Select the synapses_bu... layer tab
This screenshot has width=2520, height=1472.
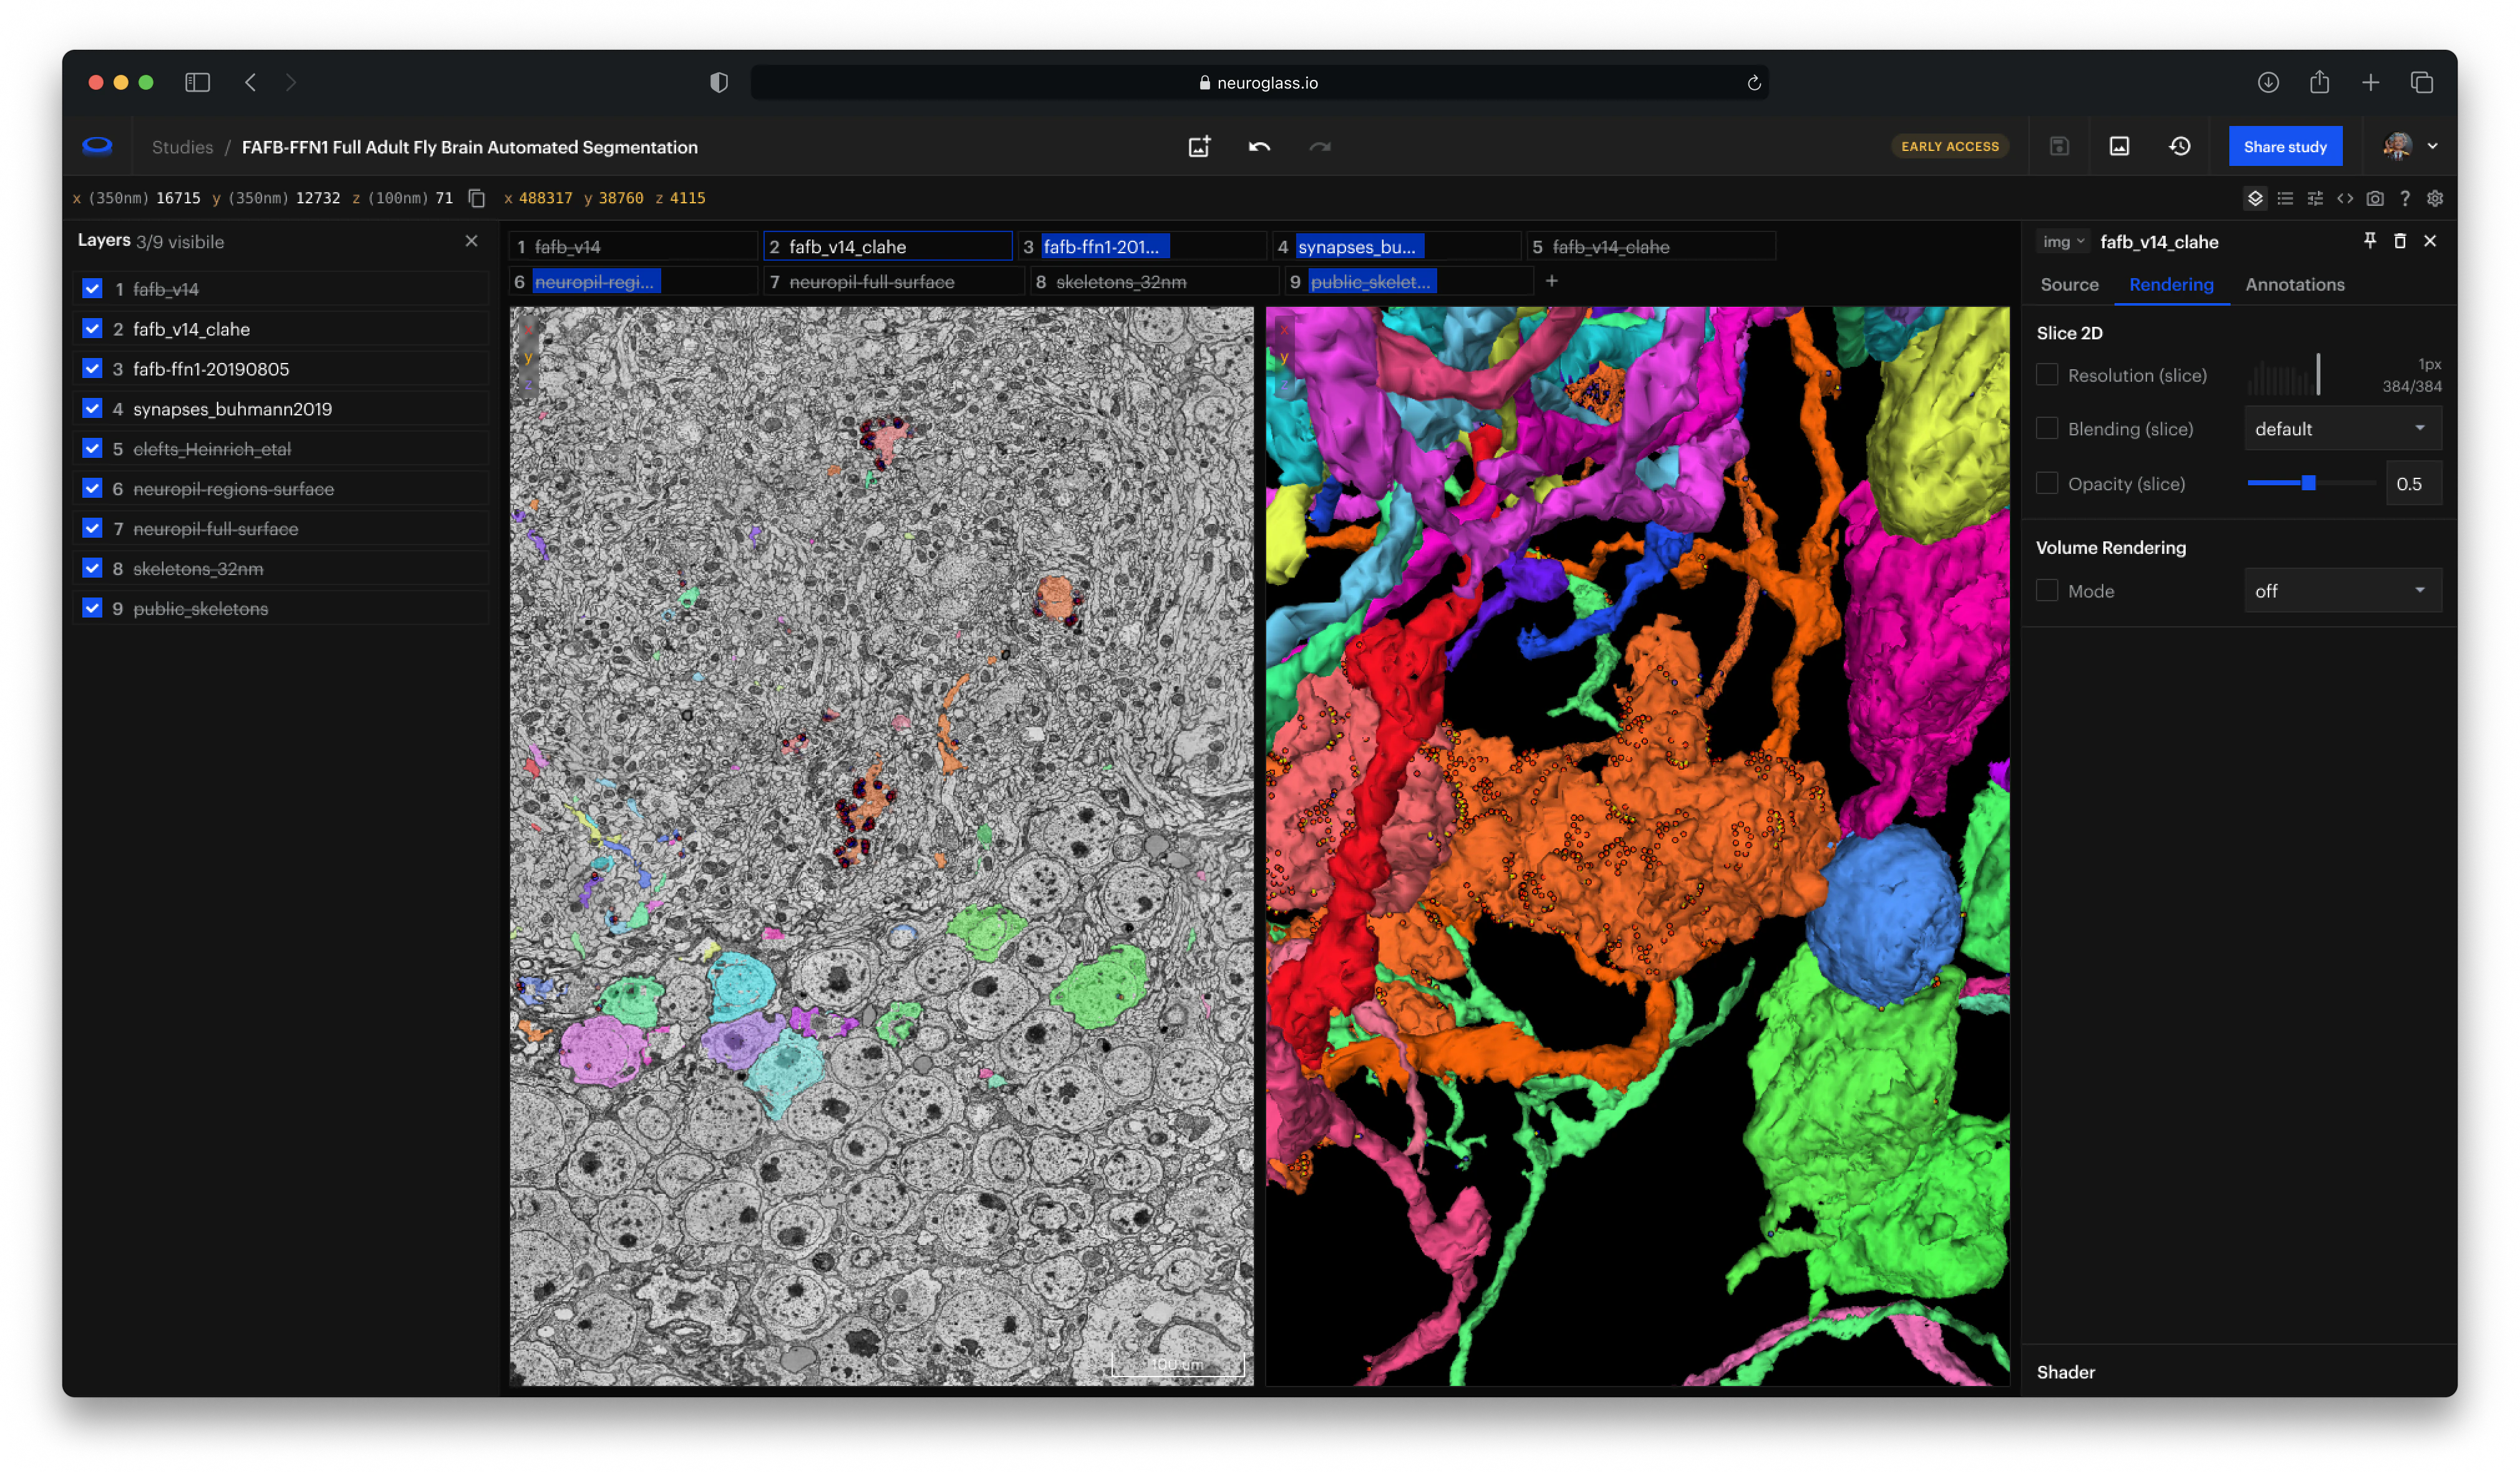(1397, 246)
